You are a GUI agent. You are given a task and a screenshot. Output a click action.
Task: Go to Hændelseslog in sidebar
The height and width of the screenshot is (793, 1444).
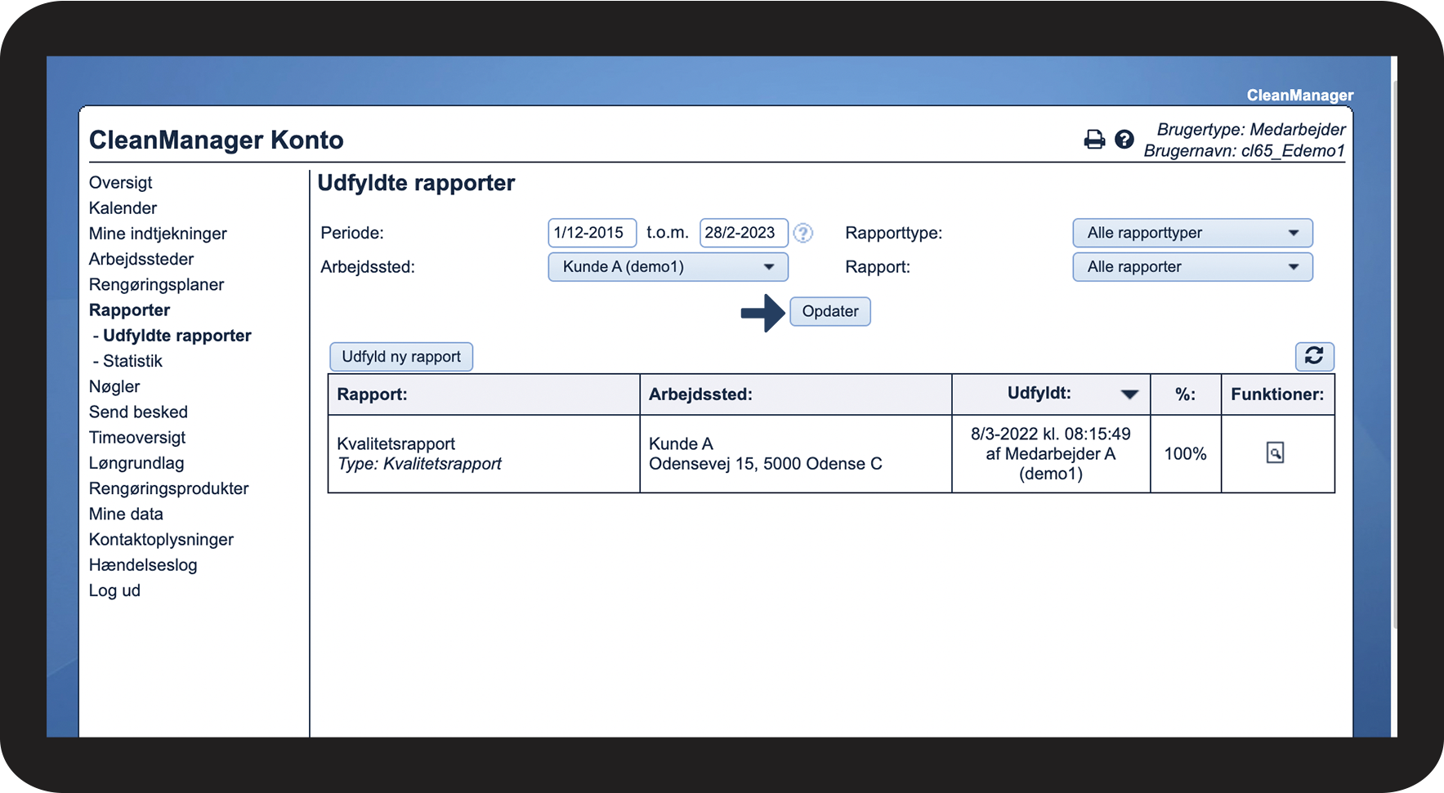[143, 565]
